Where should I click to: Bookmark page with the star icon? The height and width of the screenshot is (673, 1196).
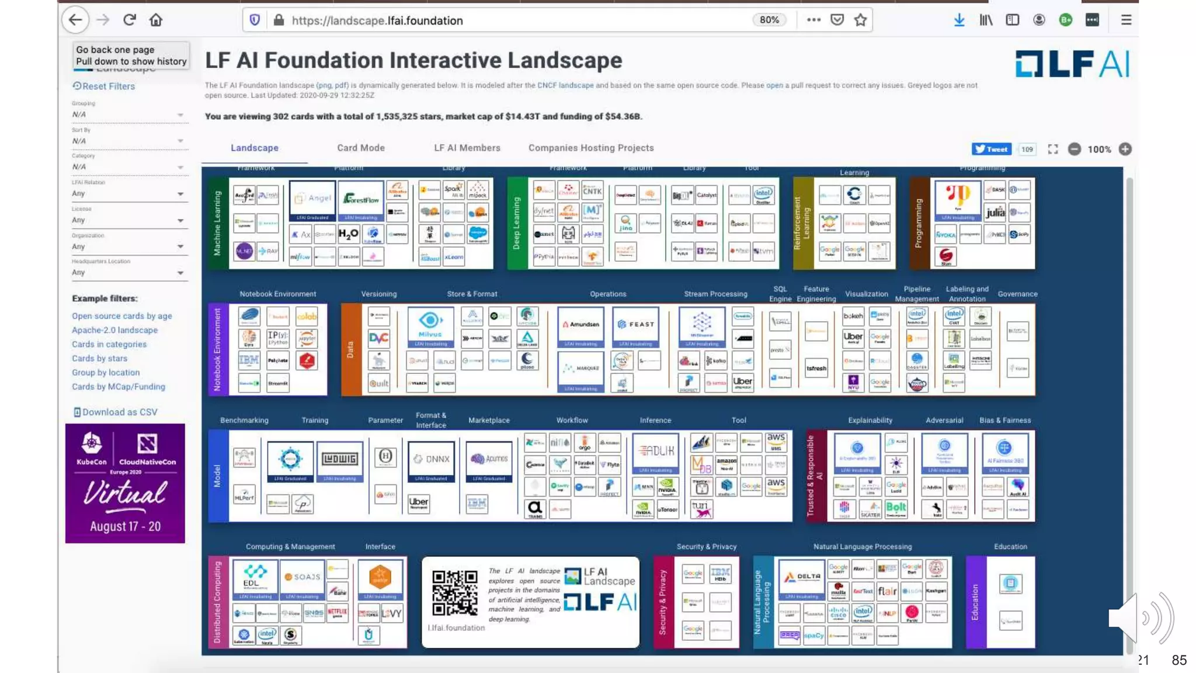pos(860,20)
